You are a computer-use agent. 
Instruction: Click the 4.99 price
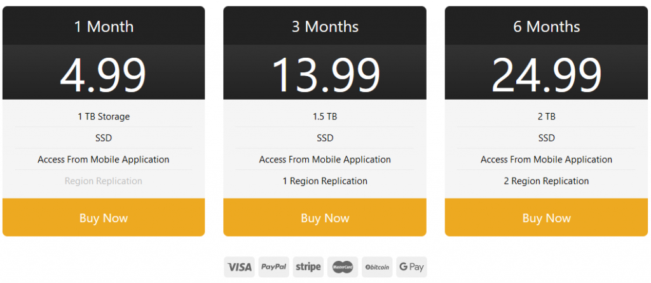pyautogui.click(x=104, y=76)
